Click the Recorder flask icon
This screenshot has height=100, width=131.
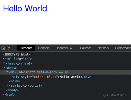(x=71, y=48)
